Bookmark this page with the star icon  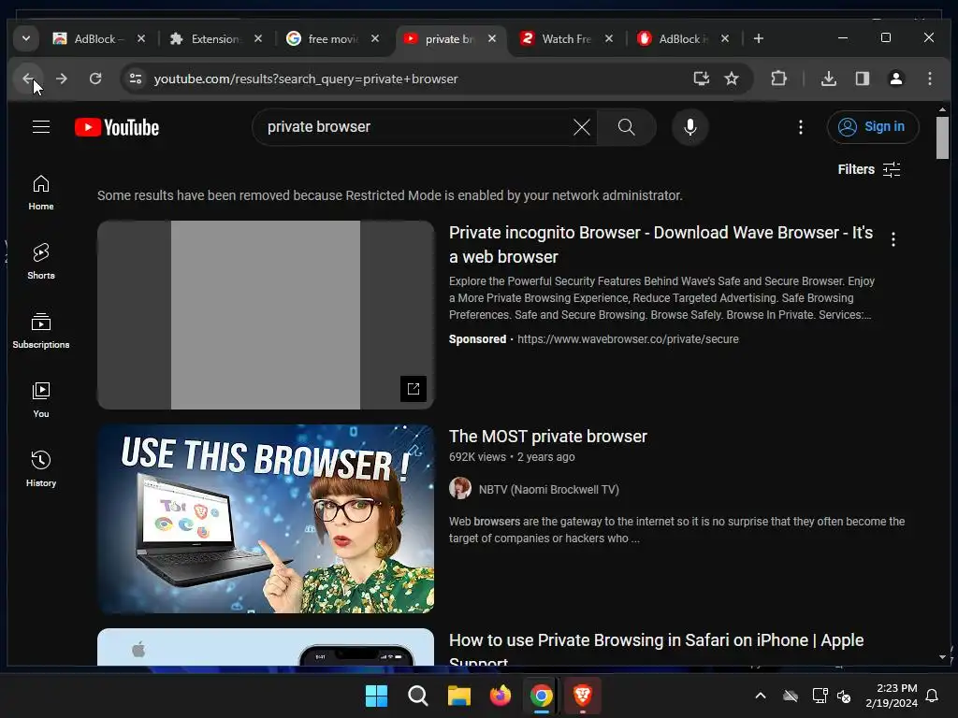pos(732,79)
